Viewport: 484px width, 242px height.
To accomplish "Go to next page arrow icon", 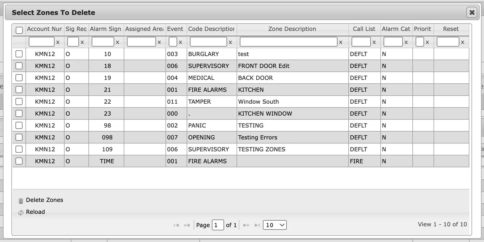I will [x=246, y=225].
